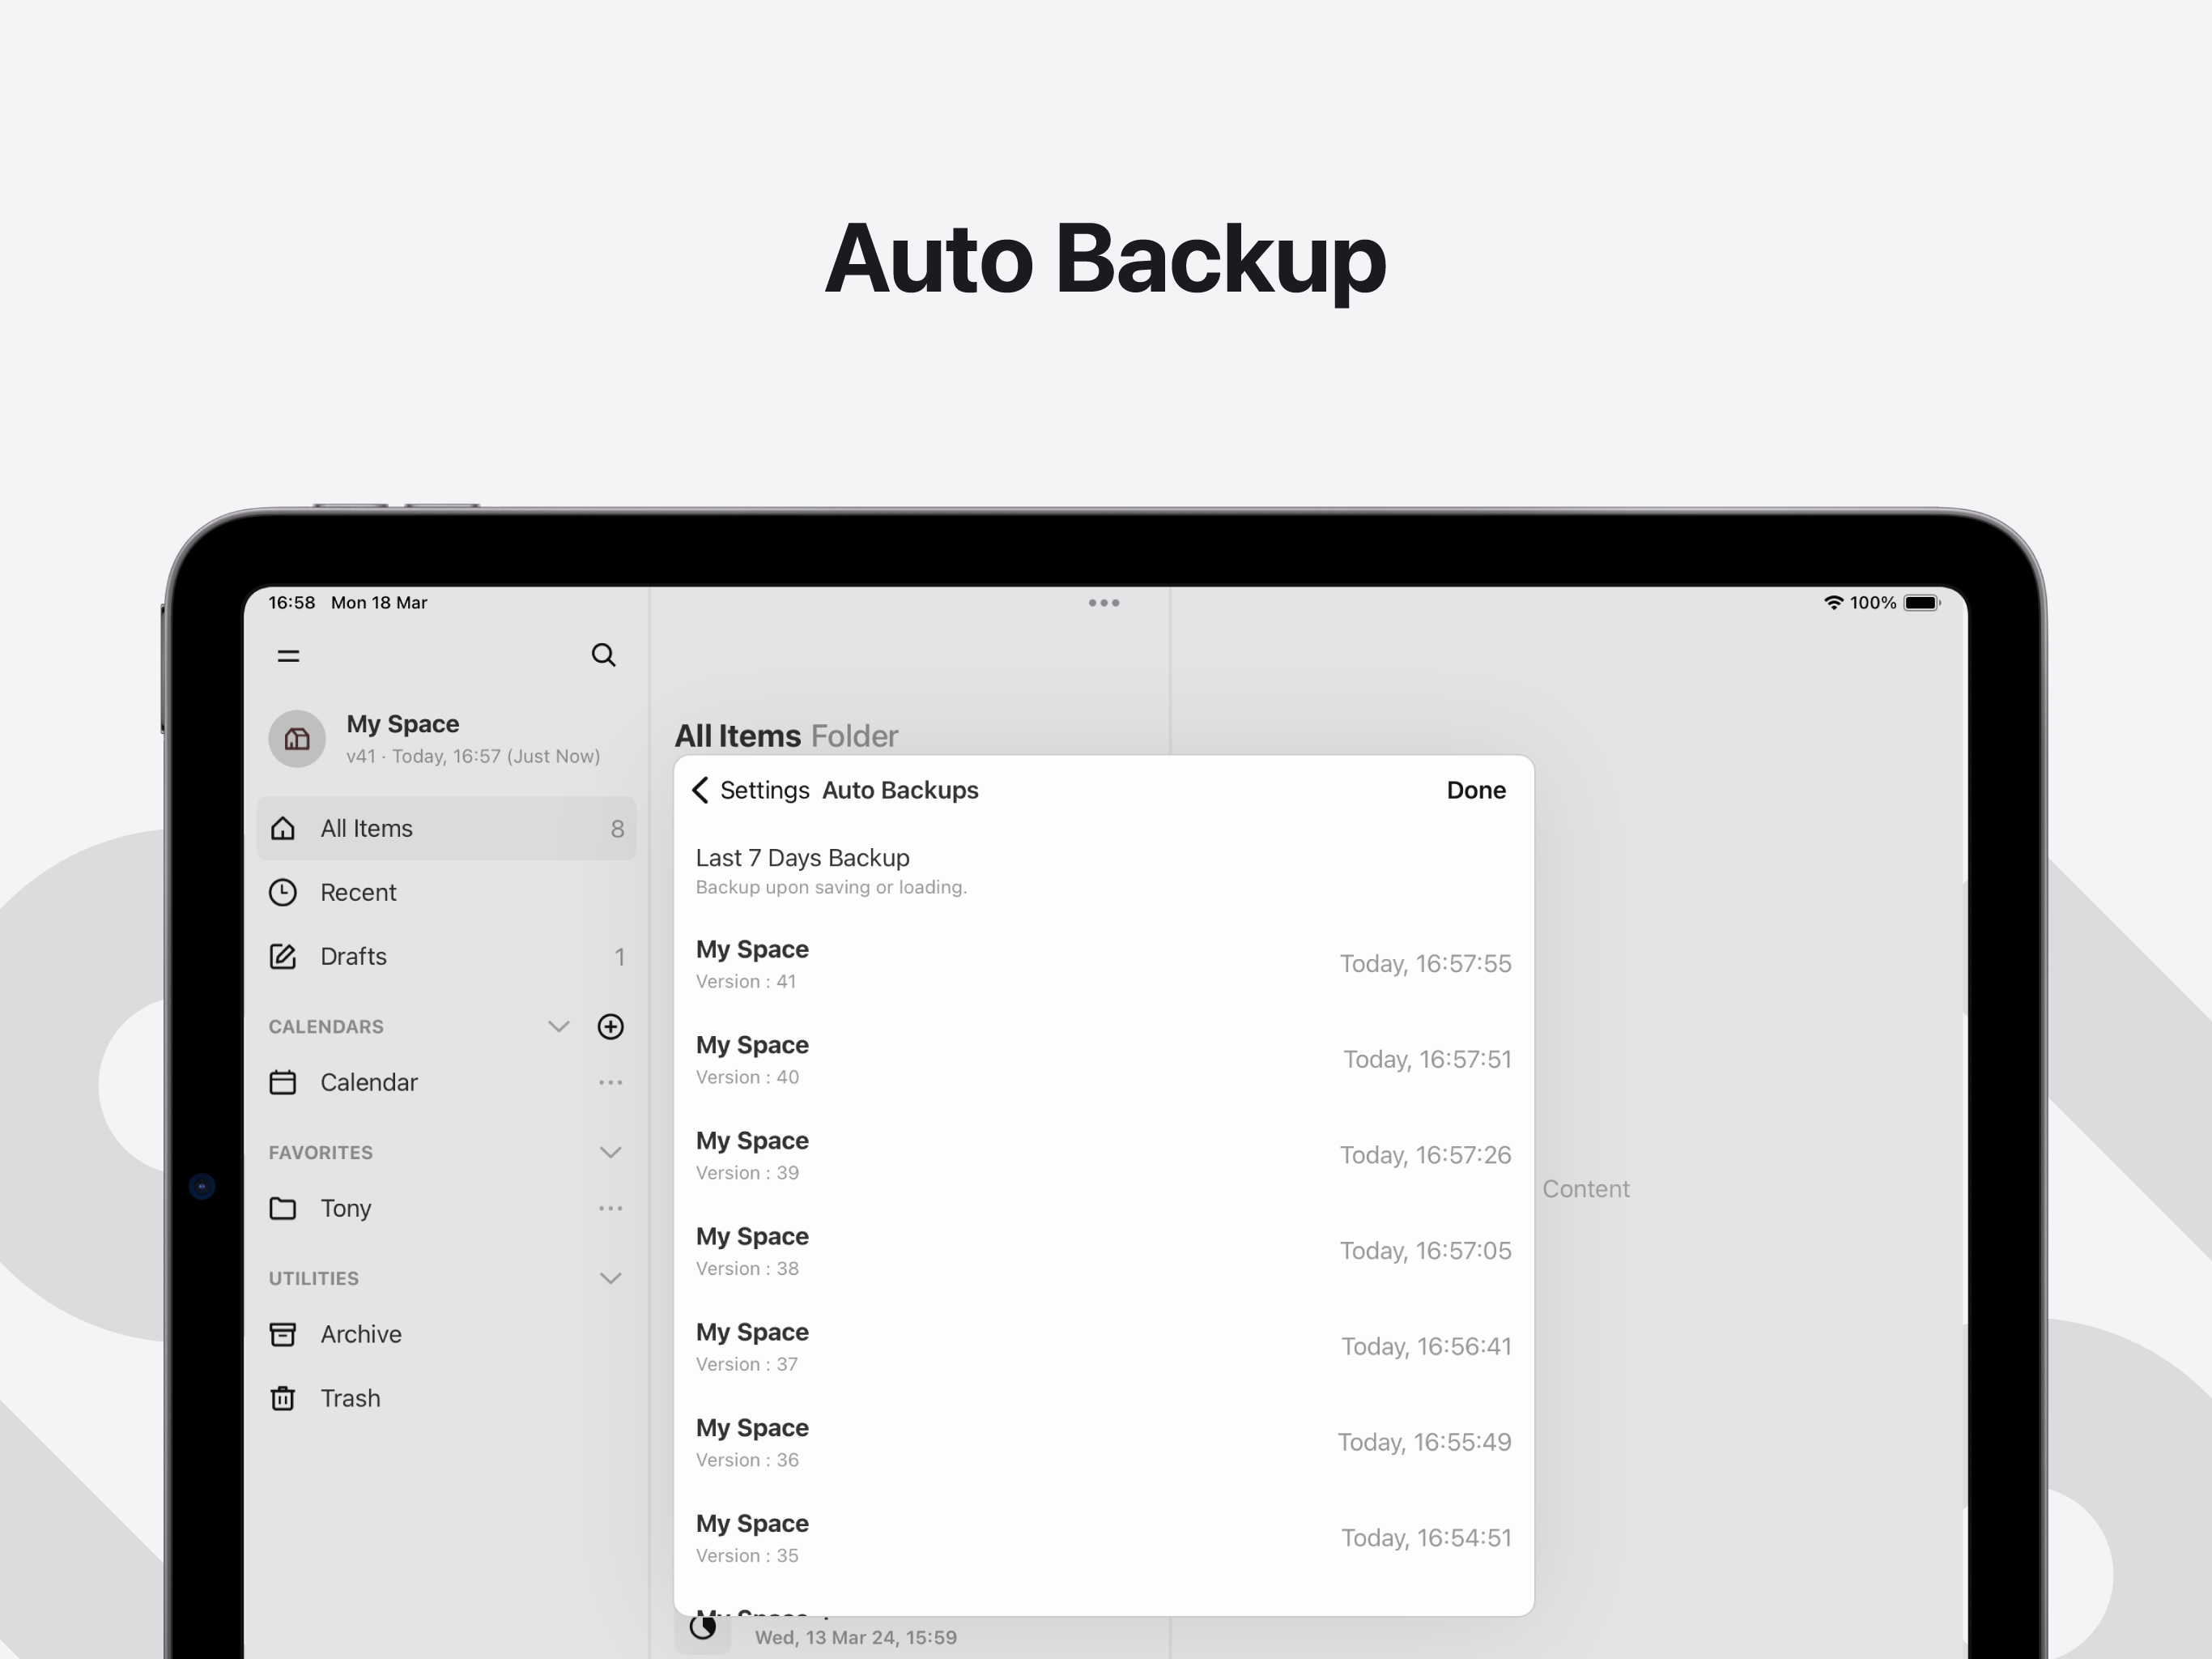
Task: Click the FAVORITES section label
Action: [320, 1153]
